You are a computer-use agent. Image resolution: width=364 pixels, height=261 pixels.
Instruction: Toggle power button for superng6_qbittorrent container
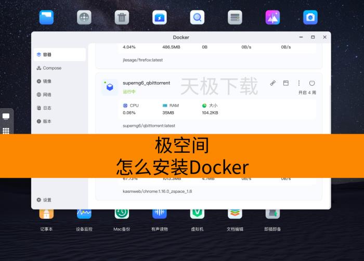tap(312, 83)
